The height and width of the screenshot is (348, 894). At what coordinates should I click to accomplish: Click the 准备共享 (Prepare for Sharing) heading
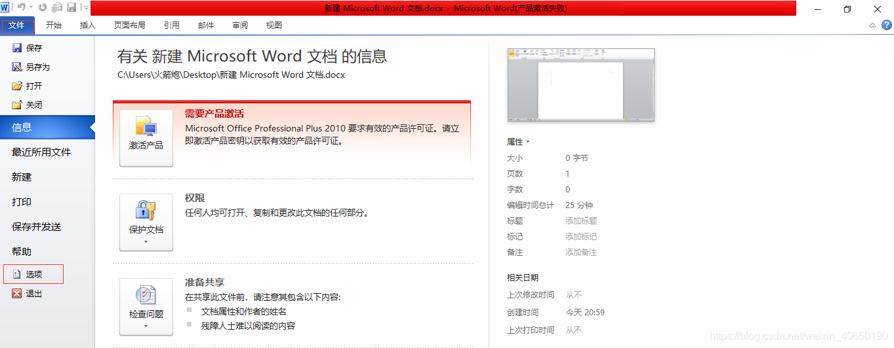click(205, 282)
